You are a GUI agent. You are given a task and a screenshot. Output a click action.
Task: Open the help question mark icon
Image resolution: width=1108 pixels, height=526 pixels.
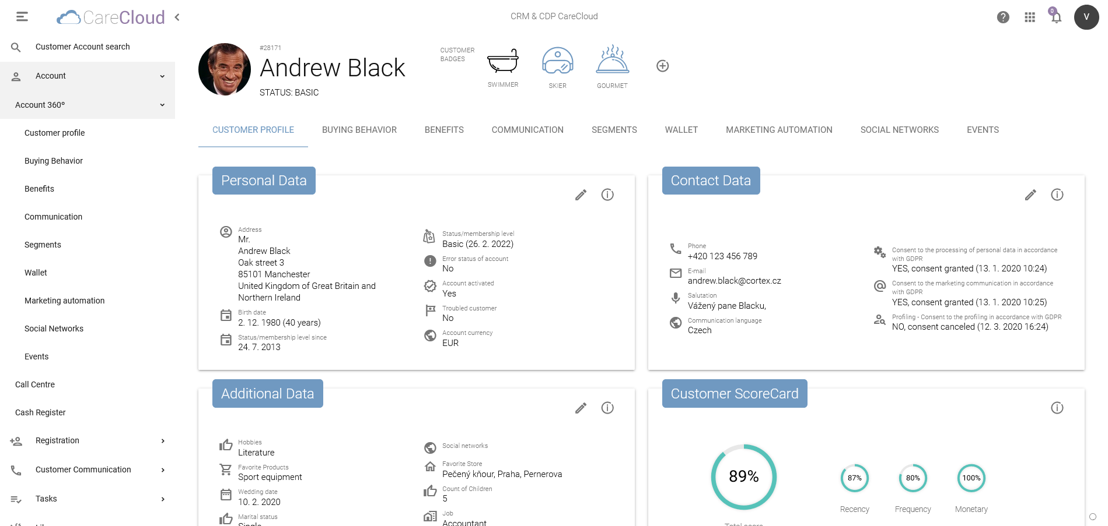(1003, 17)
